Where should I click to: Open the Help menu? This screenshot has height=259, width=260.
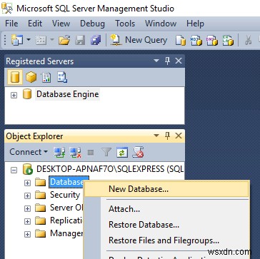(x=195, y=24)
